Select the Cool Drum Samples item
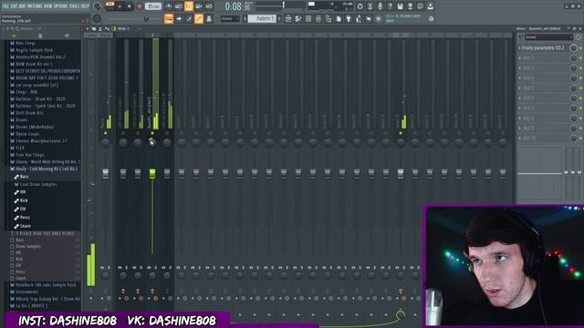 click(37, 184)
